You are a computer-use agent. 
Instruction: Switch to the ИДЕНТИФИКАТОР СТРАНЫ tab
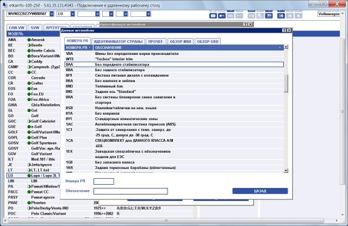tap(118, 41)
